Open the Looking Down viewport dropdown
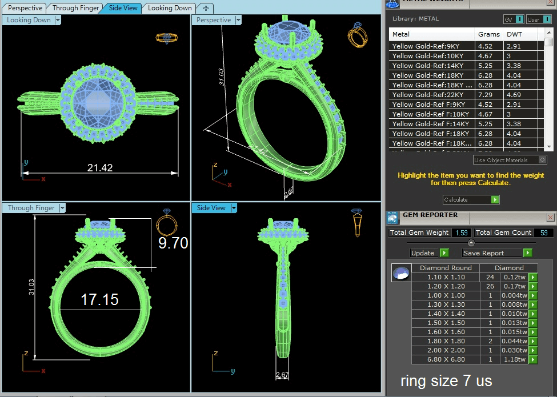 [58, 20]
